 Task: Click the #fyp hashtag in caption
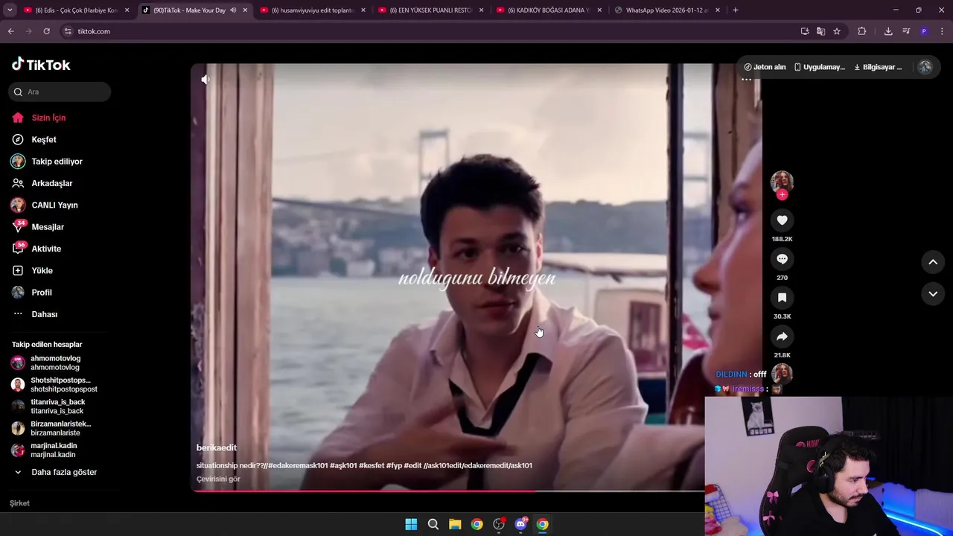point(394,465)
